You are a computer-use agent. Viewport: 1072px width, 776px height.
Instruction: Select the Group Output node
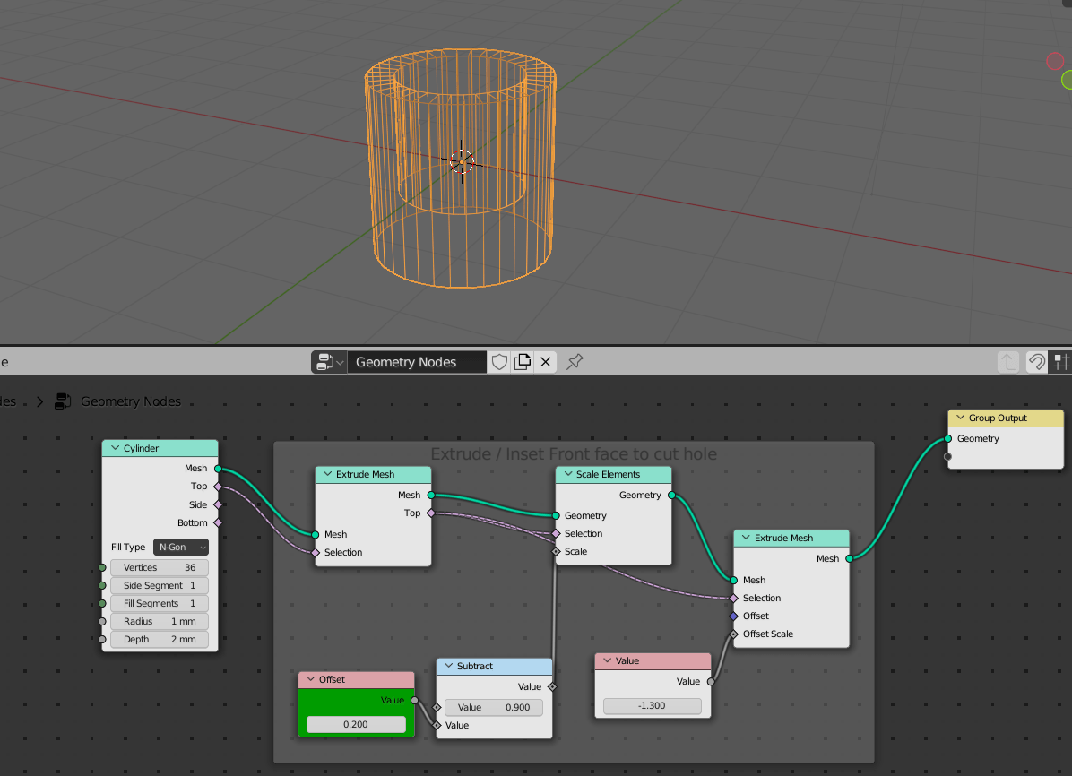(1004, 418)
